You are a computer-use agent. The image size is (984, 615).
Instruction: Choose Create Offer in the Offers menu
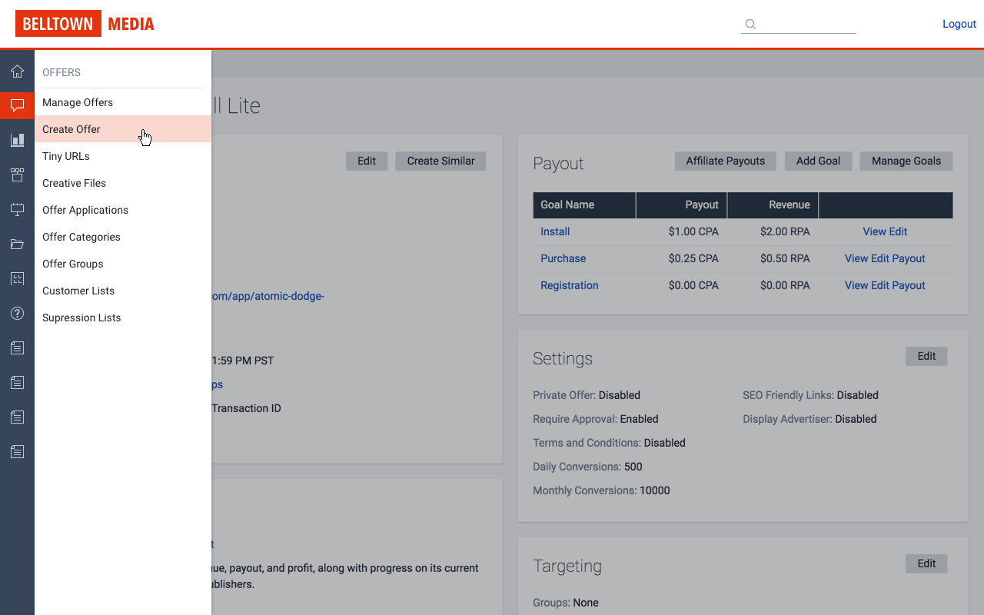click(x=123, y=129)
